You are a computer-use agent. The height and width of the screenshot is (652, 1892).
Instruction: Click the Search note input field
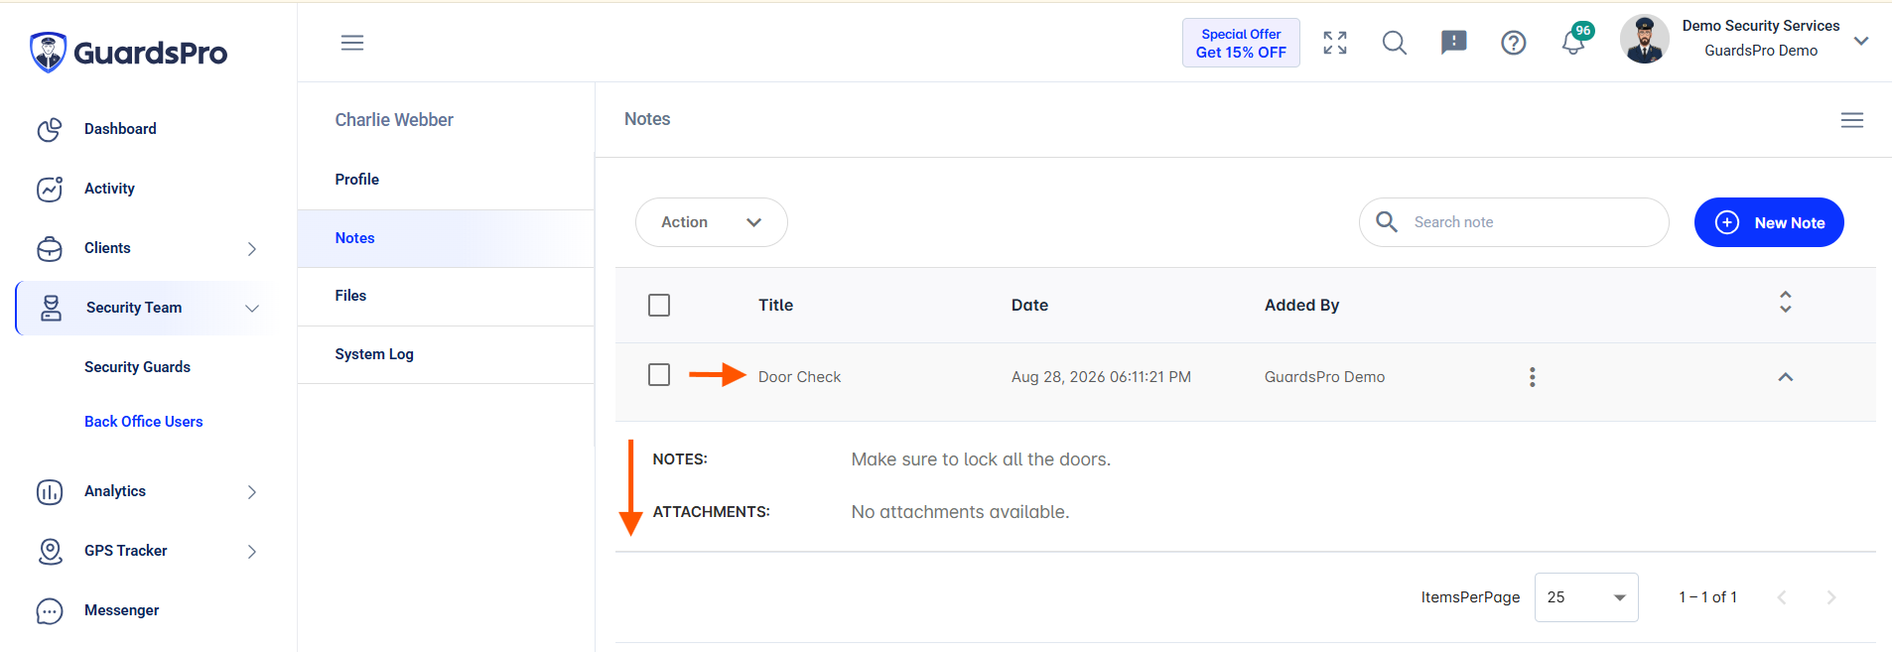1514,222
